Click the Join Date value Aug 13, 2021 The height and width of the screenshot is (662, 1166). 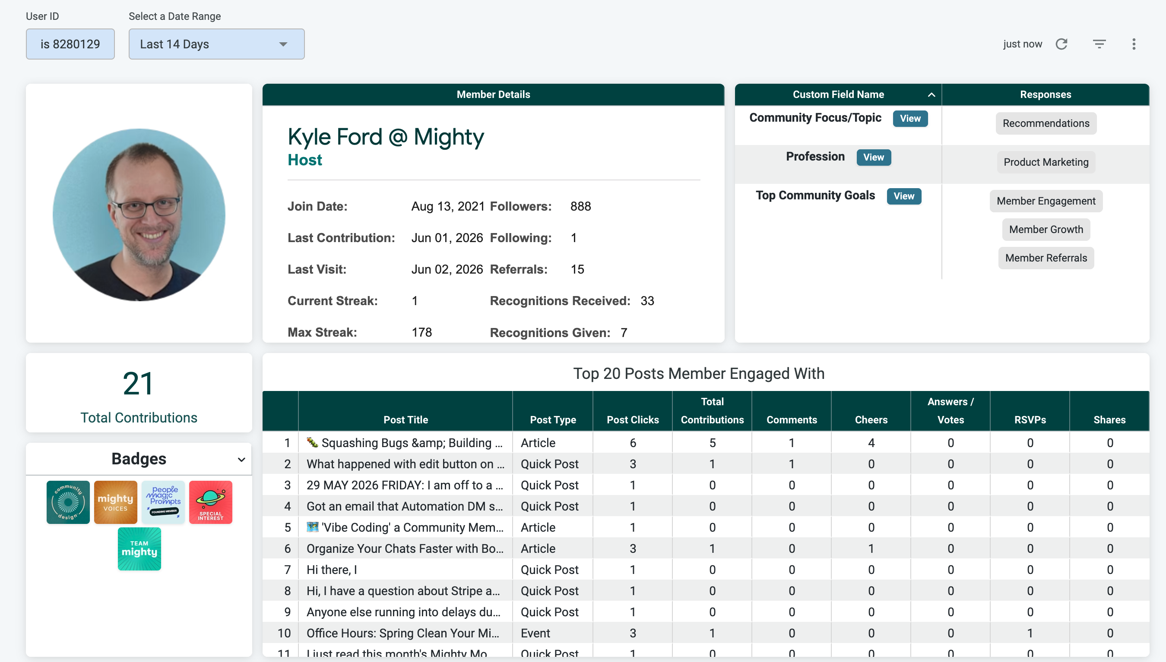(448, 206)
